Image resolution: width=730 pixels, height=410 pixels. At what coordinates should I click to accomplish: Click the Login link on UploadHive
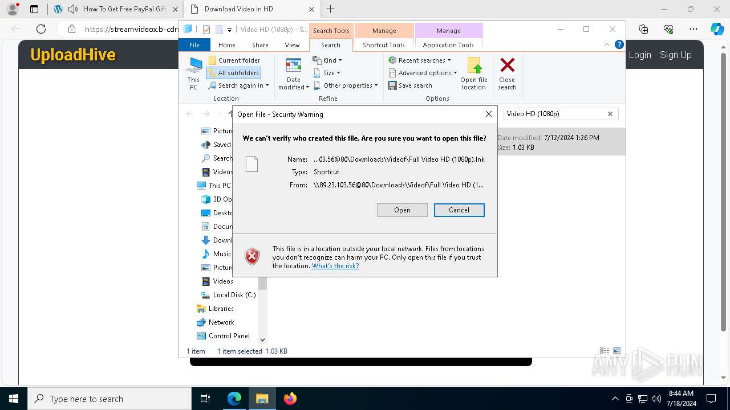click(x=640, y=55)
